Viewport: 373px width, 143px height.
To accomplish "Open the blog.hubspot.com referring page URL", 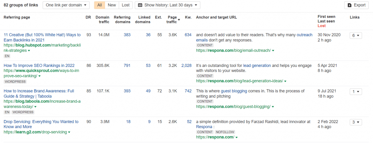I will point(42,48).
